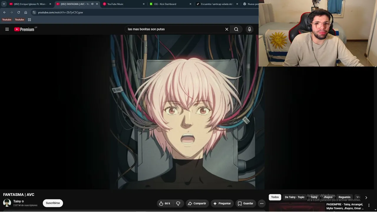Clear the search query with the X
This screenshot has height=212, width=377.
pyautogui.click(x=227, y=29)
